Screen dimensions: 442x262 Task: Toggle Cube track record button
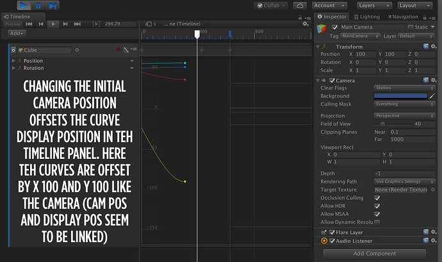pos(118,49)
